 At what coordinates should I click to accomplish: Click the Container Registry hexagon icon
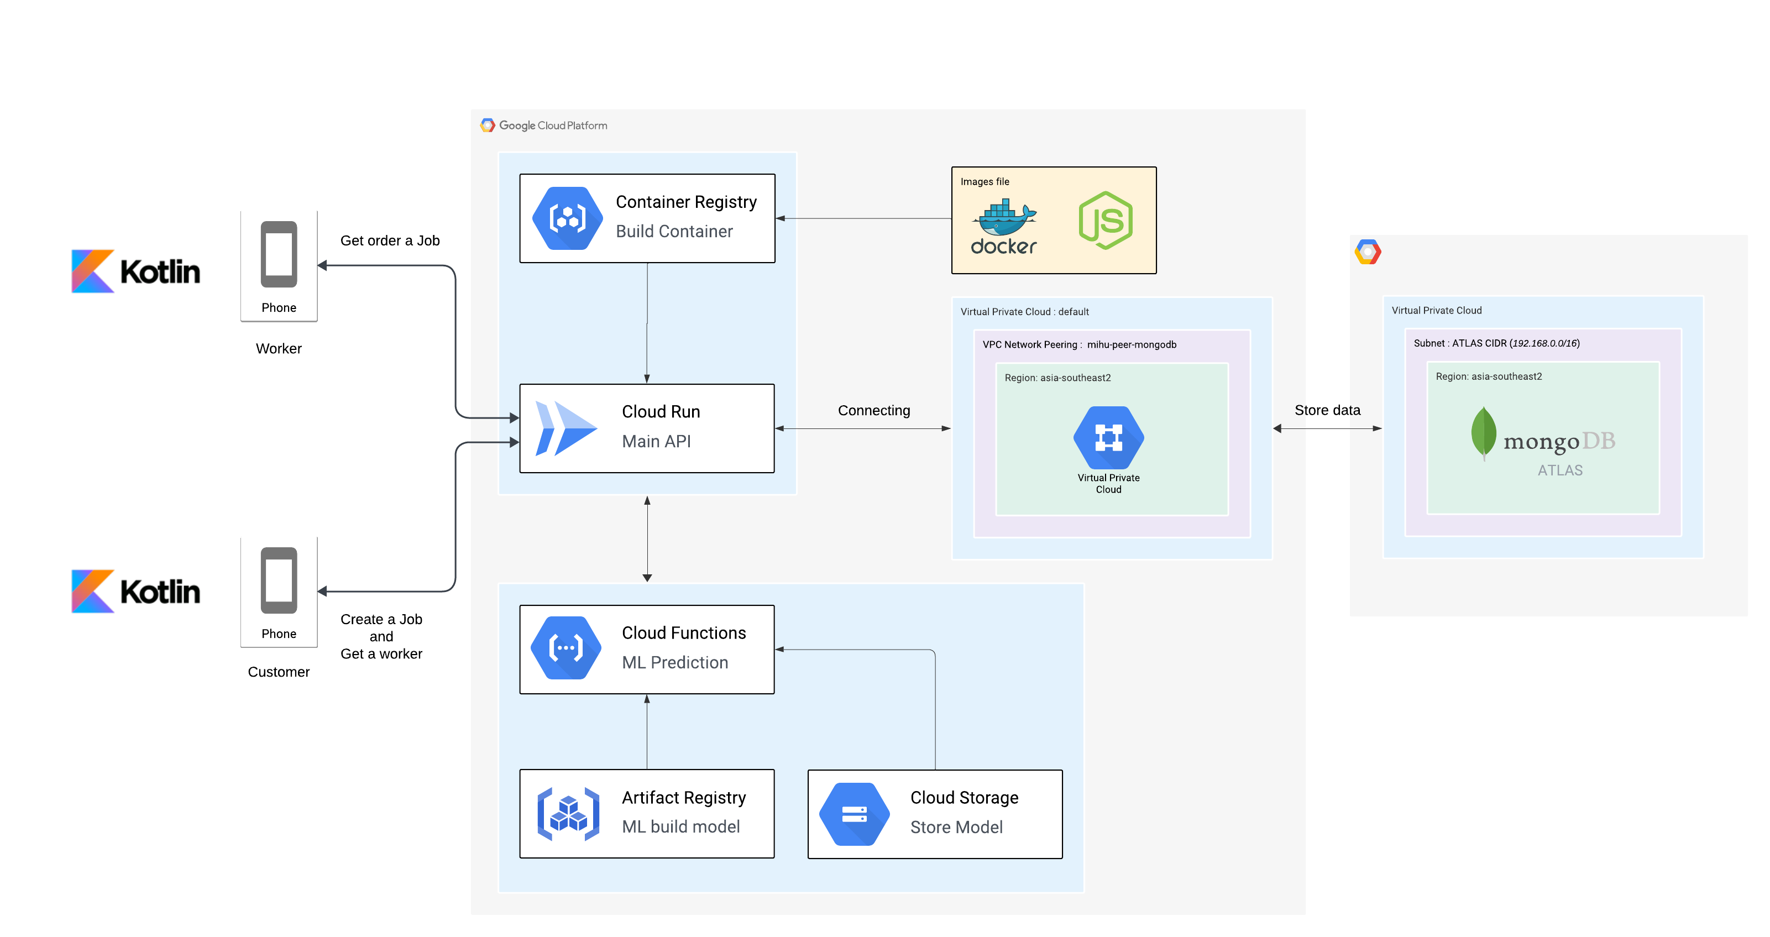[568, 218]
